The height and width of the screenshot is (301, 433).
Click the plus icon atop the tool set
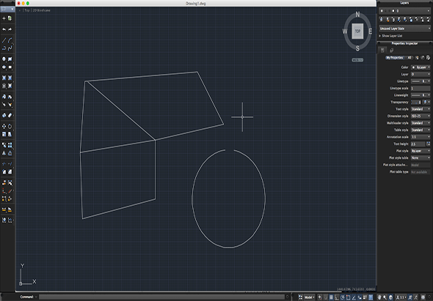pos(4,18)
